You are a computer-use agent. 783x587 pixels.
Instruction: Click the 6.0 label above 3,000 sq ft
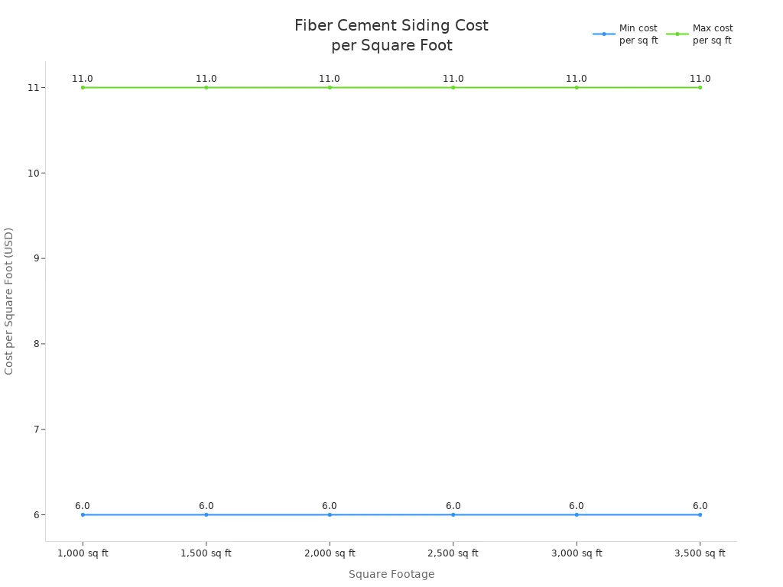(x=576, y=504)
